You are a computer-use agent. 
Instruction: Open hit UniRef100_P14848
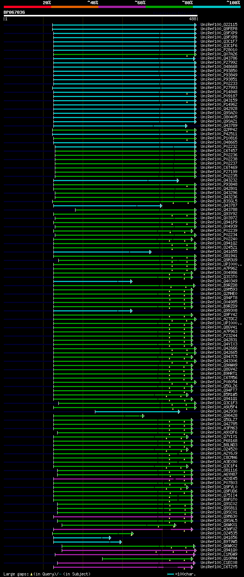[x=219, y=92]
